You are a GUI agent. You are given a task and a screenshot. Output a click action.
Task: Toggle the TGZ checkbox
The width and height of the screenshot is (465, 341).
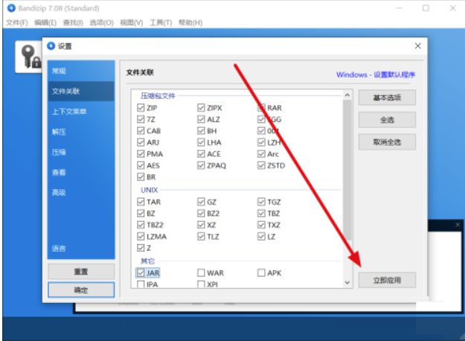[261, 202]
